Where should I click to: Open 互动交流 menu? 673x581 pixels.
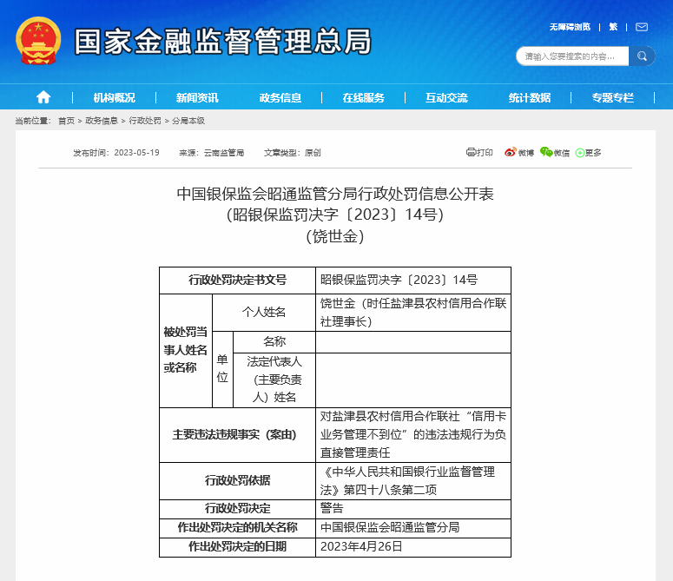tap(446, 98)
